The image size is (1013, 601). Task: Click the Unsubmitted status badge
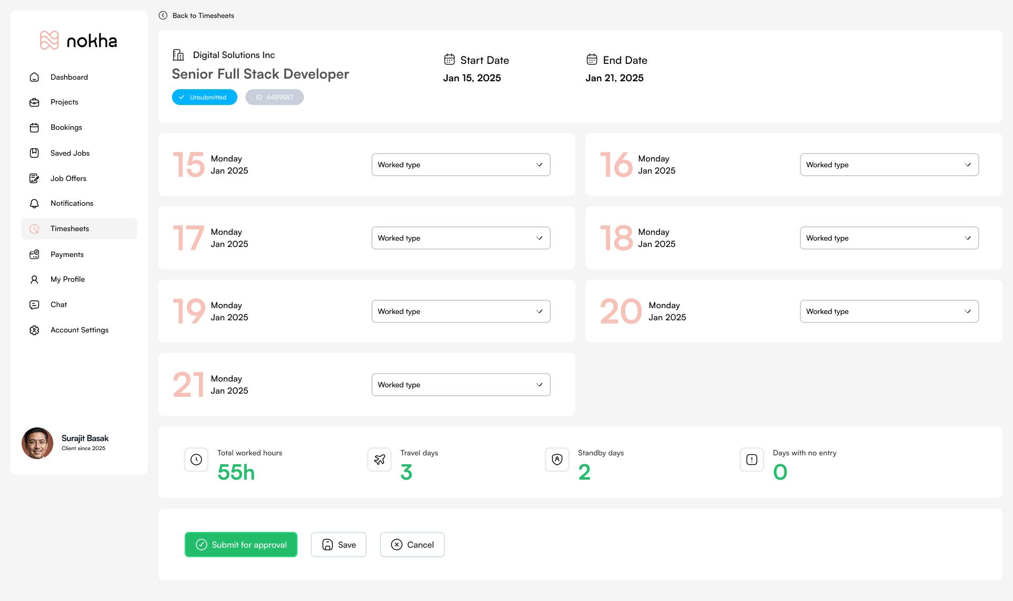[204, 98]
